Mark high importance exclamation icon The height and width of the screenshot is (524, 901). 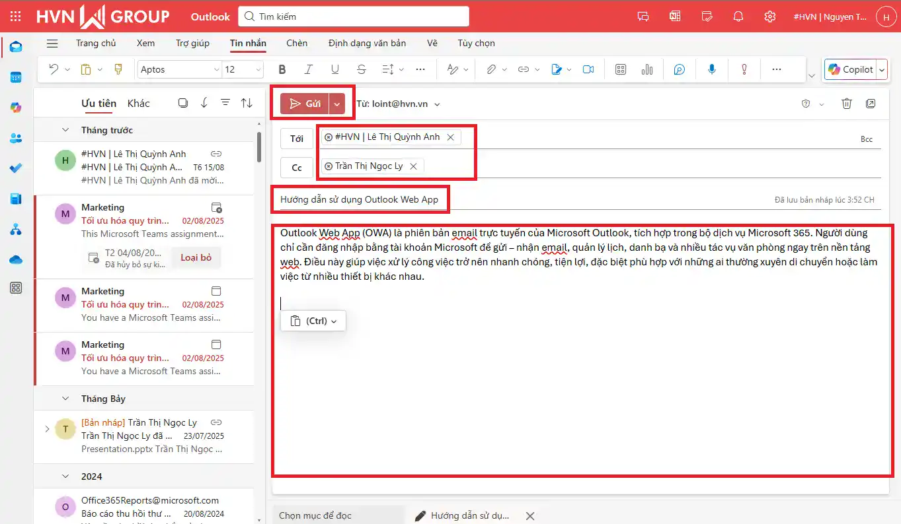[x=744, y=69]
